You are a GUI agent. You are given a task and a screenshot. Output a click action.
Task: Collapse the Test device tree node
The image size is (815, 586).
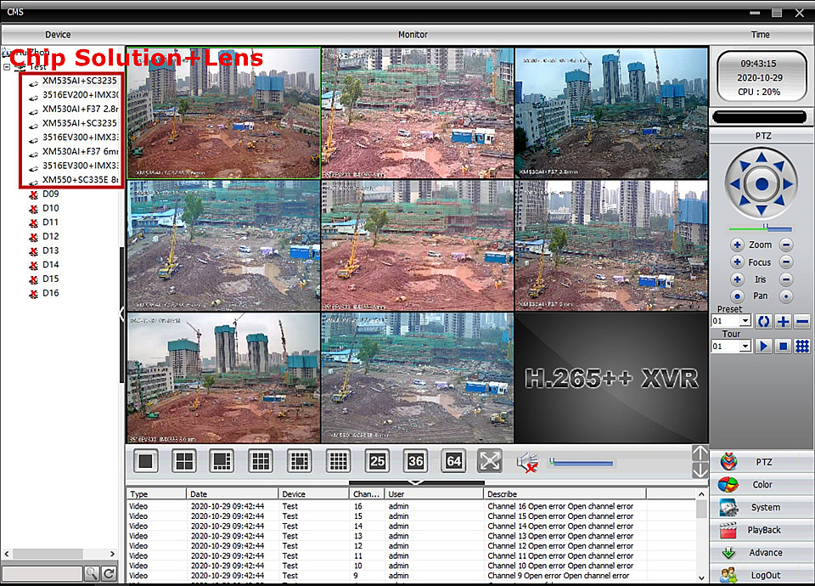(x=8, y=66)
